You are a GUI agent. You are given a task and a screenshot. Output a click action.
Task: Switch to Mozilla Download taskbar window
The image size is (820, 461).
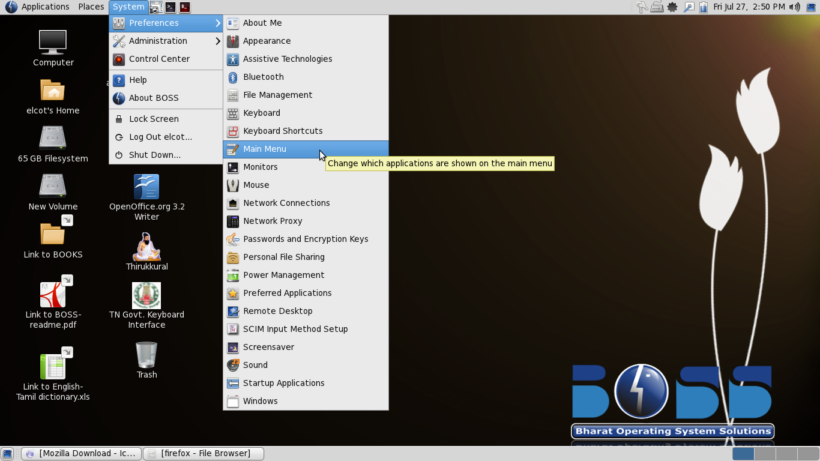82,454
